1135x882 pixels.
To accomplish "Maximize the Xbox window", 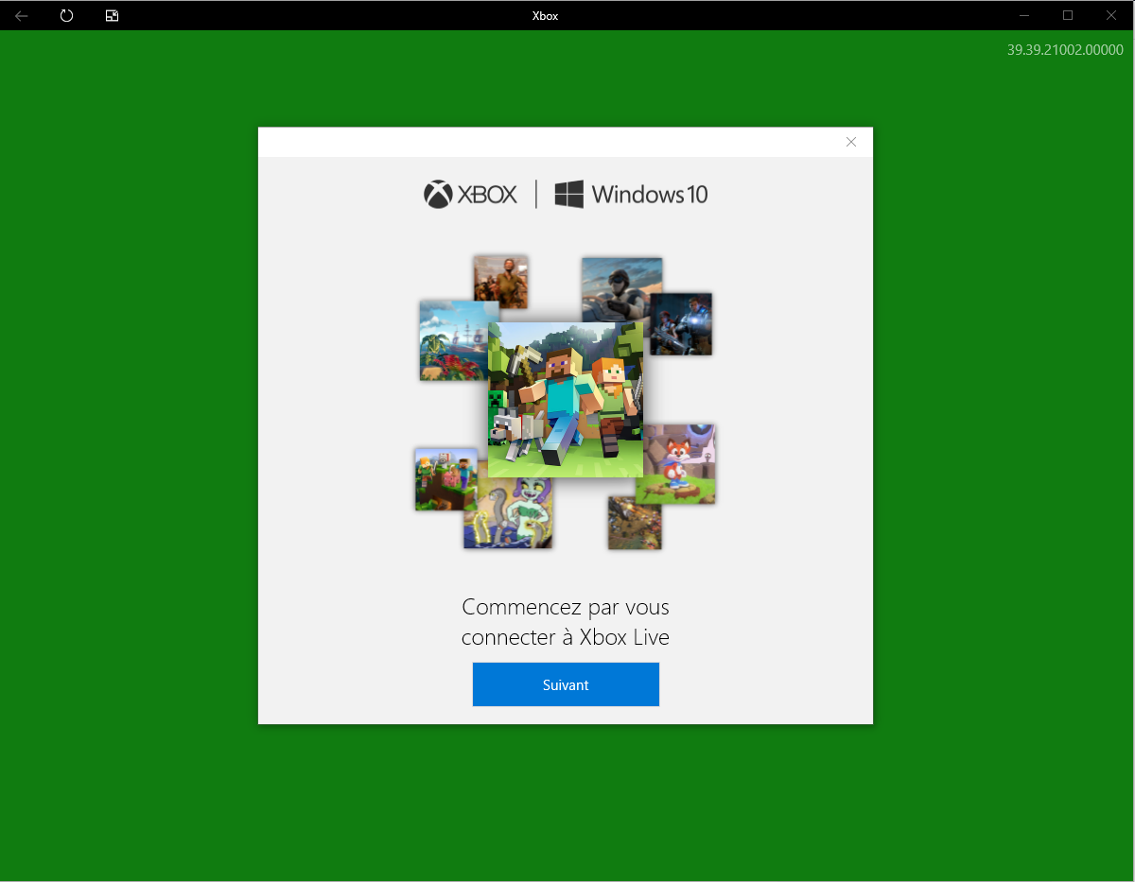I will click(x=1068, y=15).
